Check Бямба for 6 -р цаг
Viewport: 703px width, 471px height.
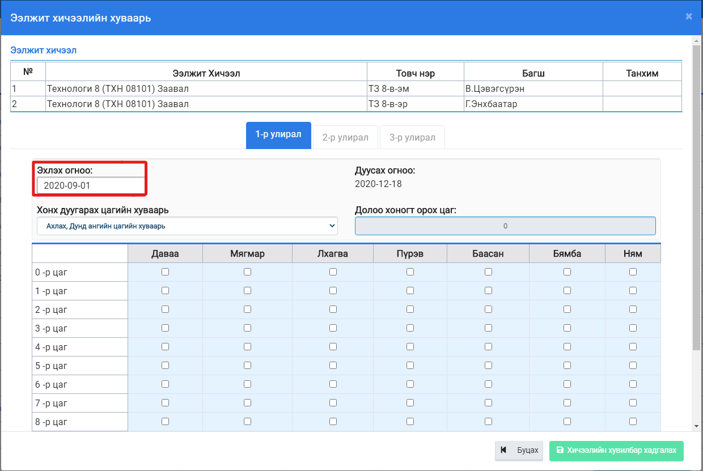tap(567, 384)
